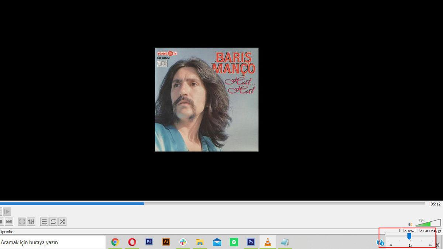
Task: Open the 0.92x speed display
Action: pyautogui.click(x=409, y=231)
